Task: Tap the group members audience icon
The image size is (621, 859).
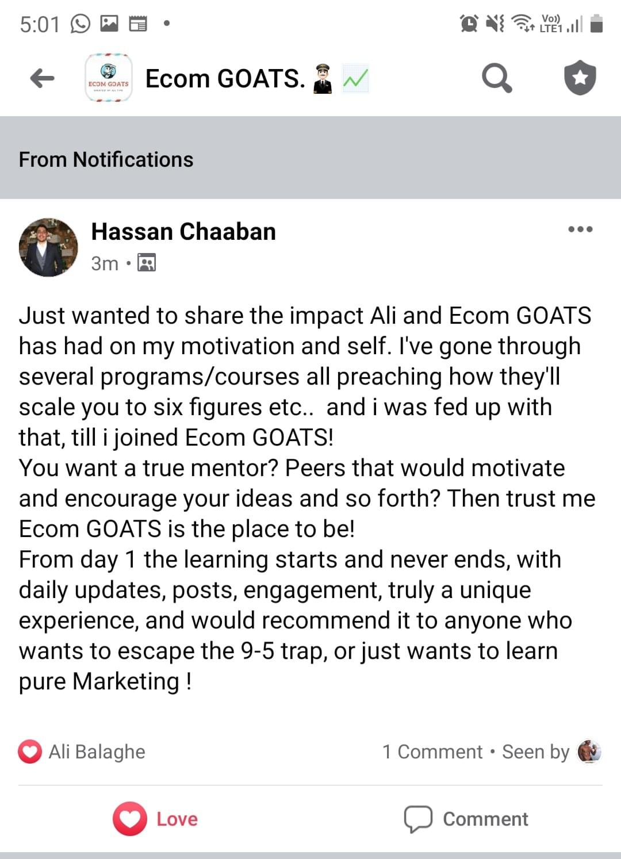Action: point(147,263)
